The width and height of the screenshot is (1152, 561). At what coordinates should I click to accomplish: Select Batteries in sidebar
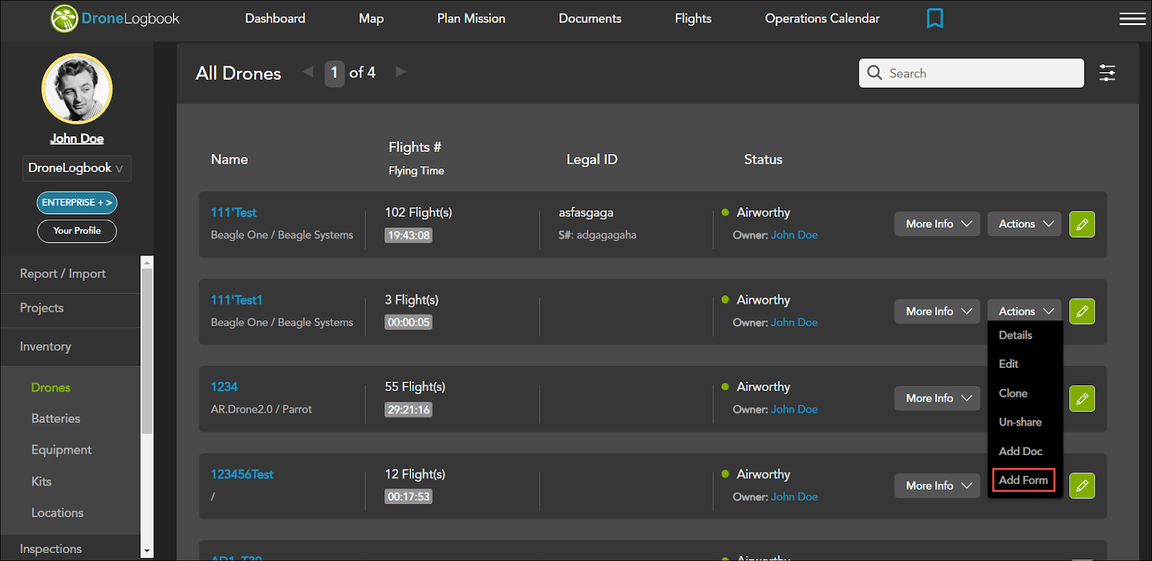pos(55,418)
